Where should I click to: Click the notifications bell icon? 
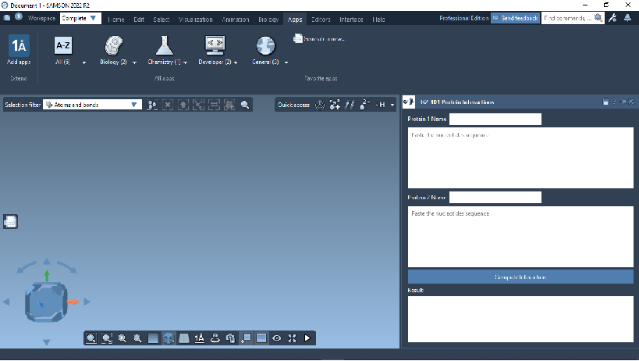click(x=628, y=18)
